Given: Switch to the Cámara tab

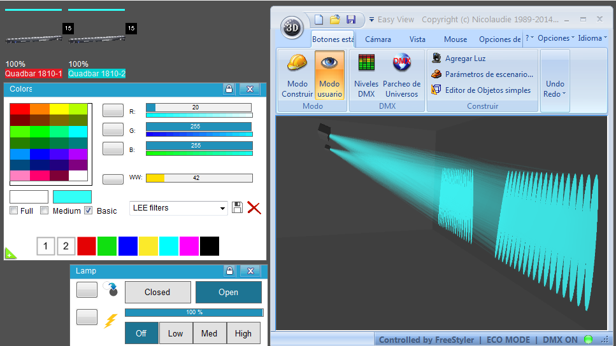Looking at the screenshot, I should point(378,39).
